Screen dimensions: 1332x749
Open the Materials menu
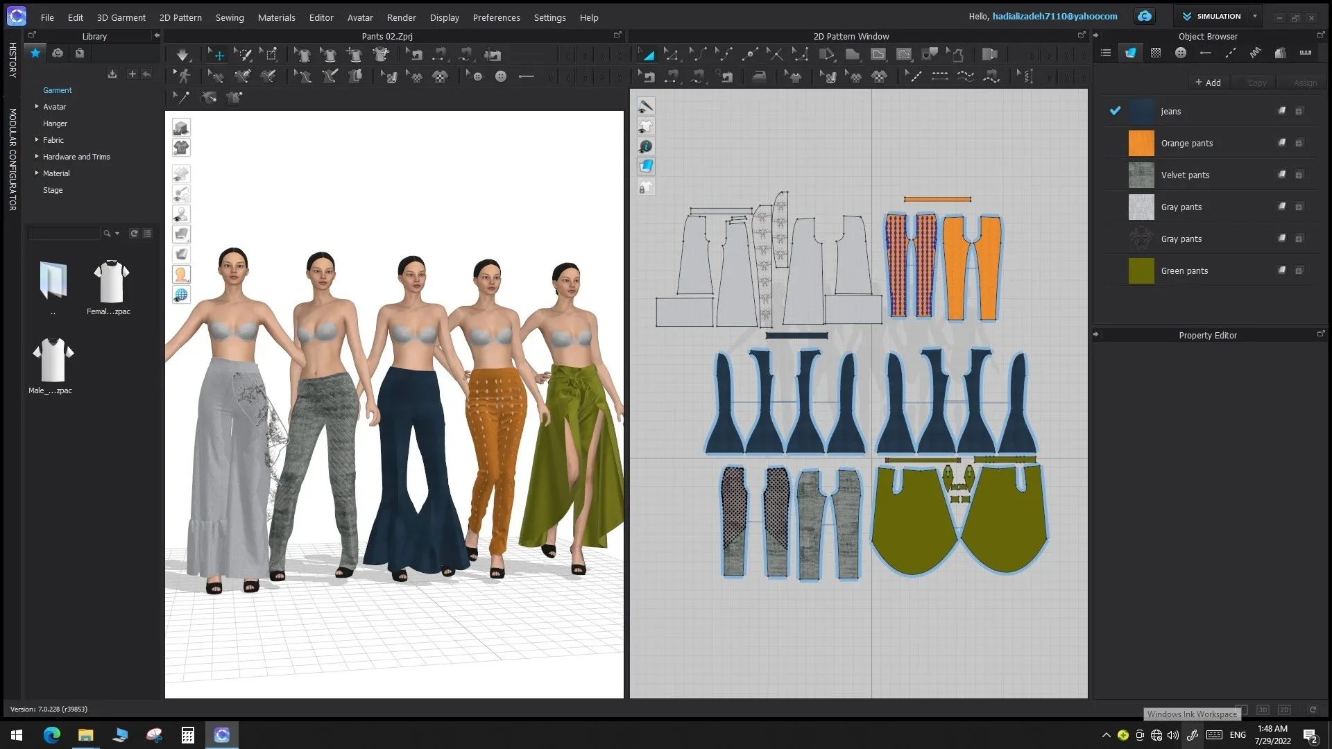click(x=276, y=17)
